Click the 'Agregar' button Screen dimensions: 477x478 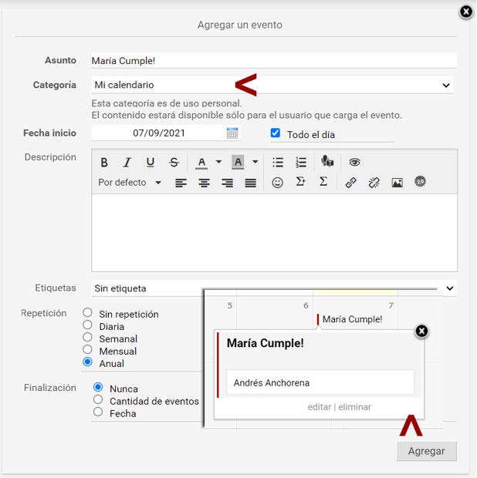point(426,451)
